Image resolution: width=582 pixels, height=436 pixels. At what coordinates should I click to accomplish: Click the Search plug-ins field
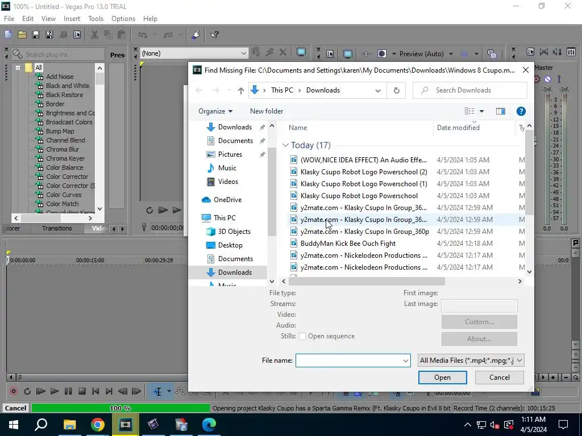(x=58, y=54)
